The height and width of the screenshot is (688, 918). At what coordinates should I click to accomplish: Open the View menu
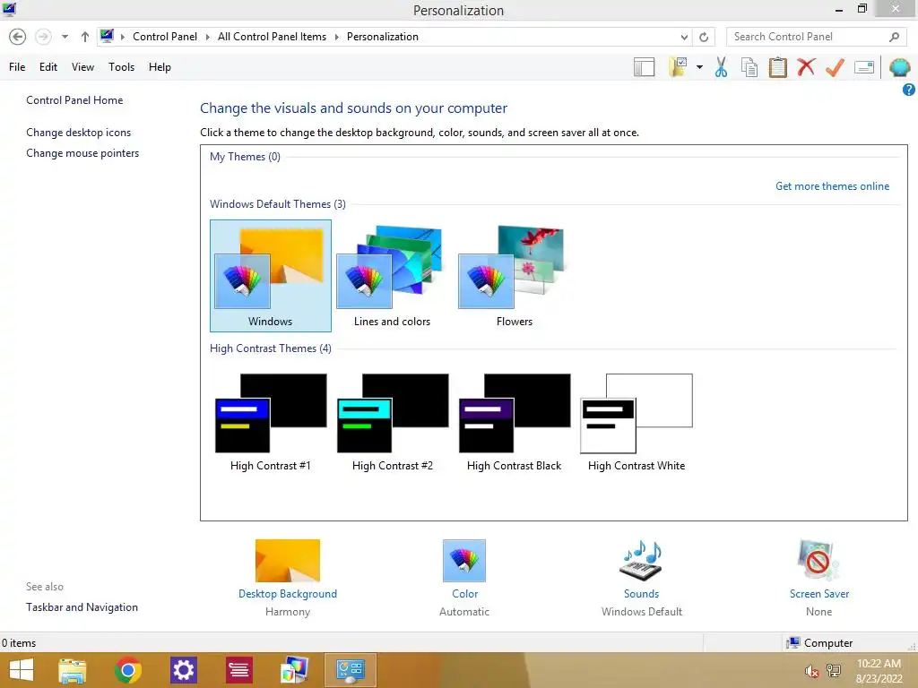82,67
